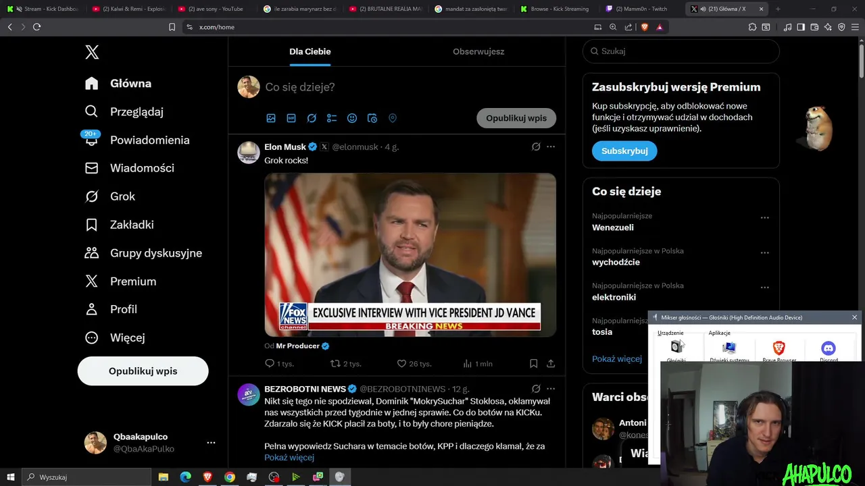Image resolution: width=865 pixels, height=486 pixels.
Task: Reload the page in Brave
Action: point(36,27)
